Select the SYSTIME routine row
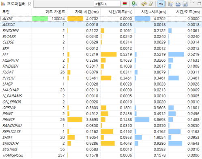Viewport: 202px width, 159px height. coord(101,149)
